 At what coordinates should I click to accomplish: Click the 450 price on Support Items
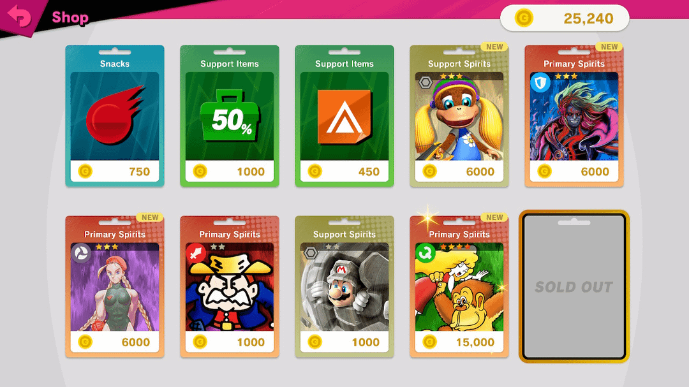pos(369,172)
